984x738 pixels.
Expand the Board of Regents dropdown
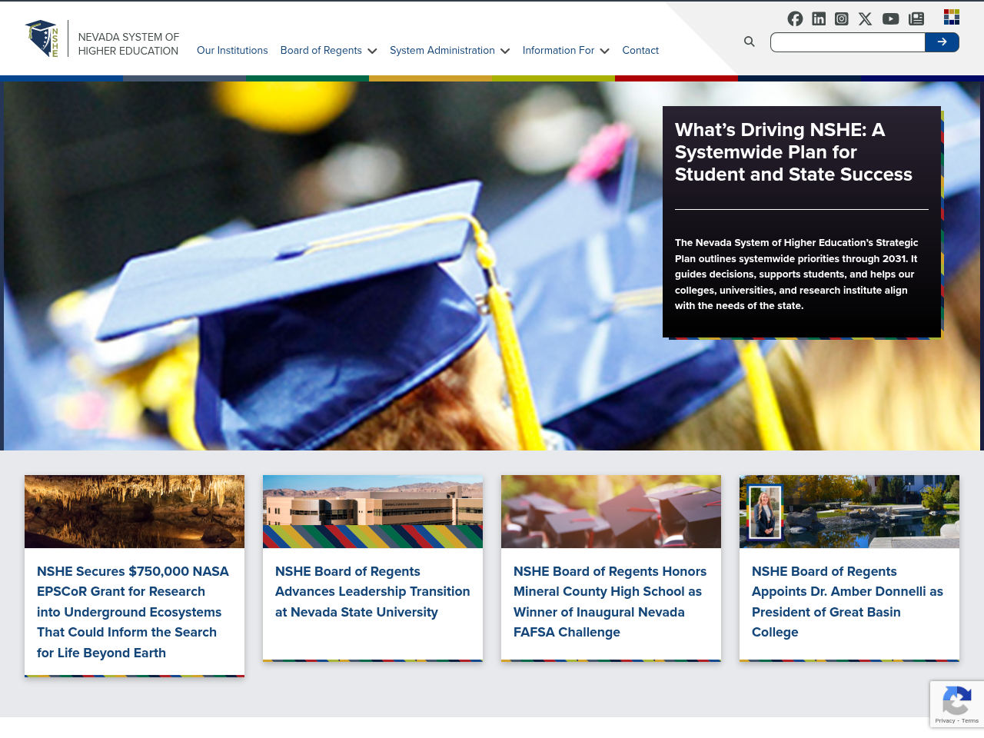point(328,51)
